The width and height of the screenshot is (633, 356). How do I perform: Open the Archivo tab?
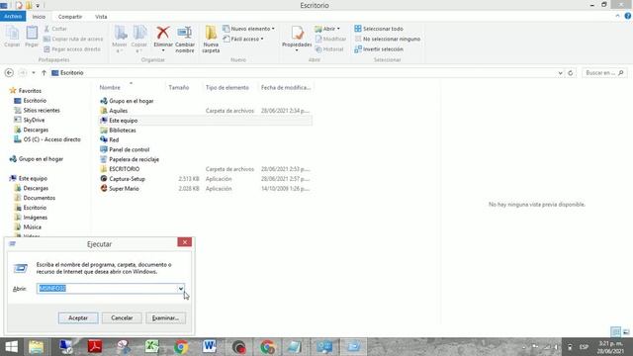click(x=13, y=16)
